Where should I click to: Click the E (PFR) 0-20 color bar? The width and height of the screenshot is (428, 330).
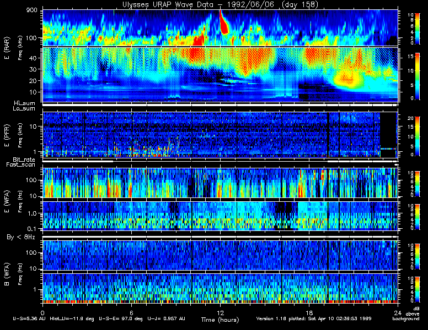pos(417,136)
